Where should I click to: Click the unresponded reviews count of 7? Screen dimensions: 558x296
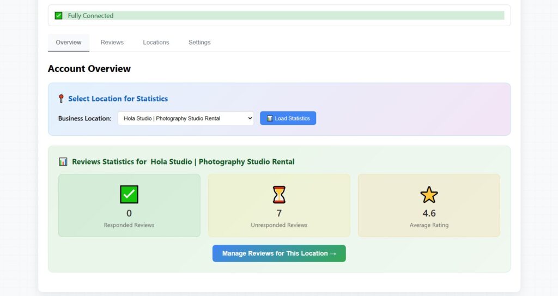pyautogui.click(x=279, y=213)
